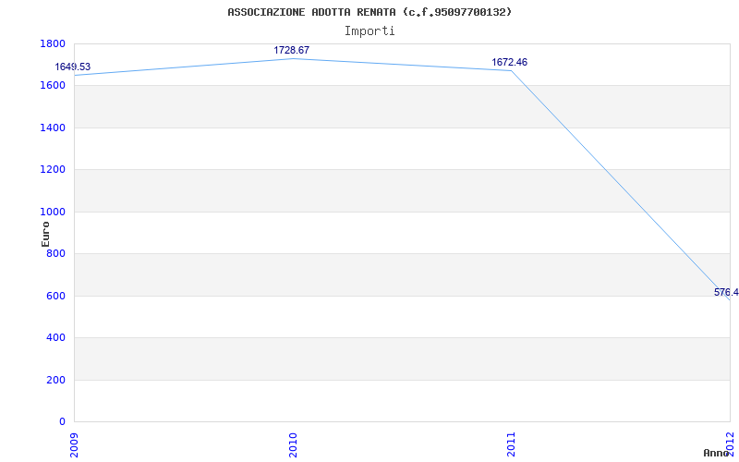Select the 1728.67 peak data label
Viewport: 739px width, 462px height.
(291, 50)
